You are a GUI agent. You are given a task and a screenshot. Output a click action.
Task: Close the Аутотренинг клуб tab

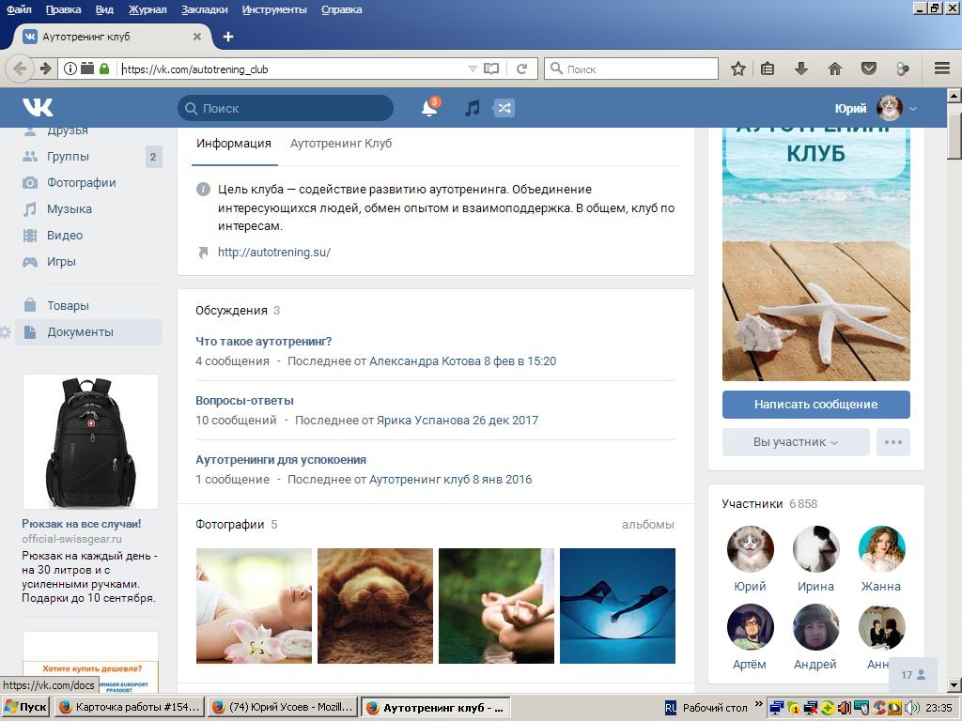pyautogui.click(x=197, y=37)
